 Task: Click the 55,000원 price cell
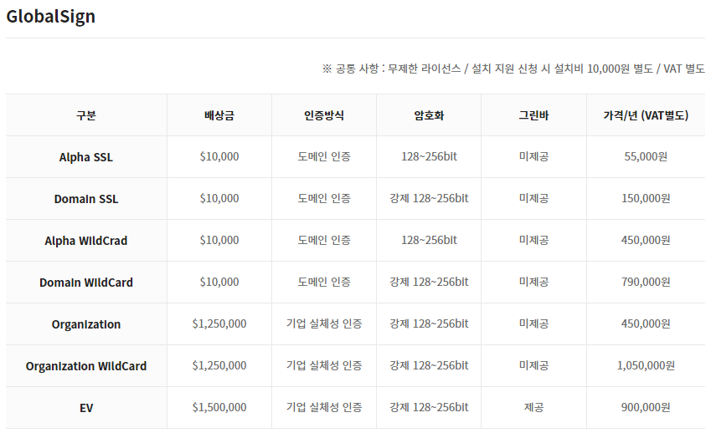pyautogui.click(x=646, y=156)
